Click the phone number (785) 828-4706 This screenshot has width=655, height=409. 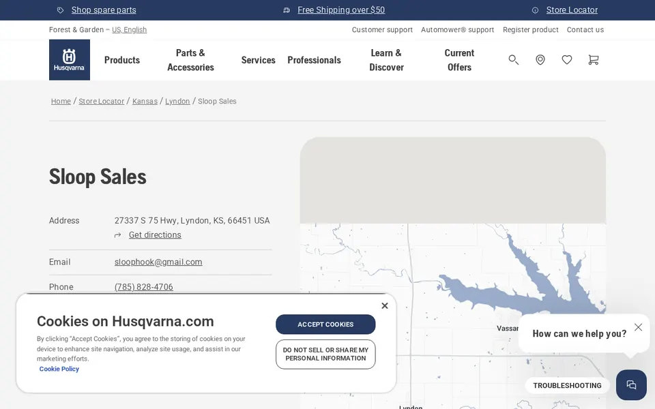coord(144,287)
